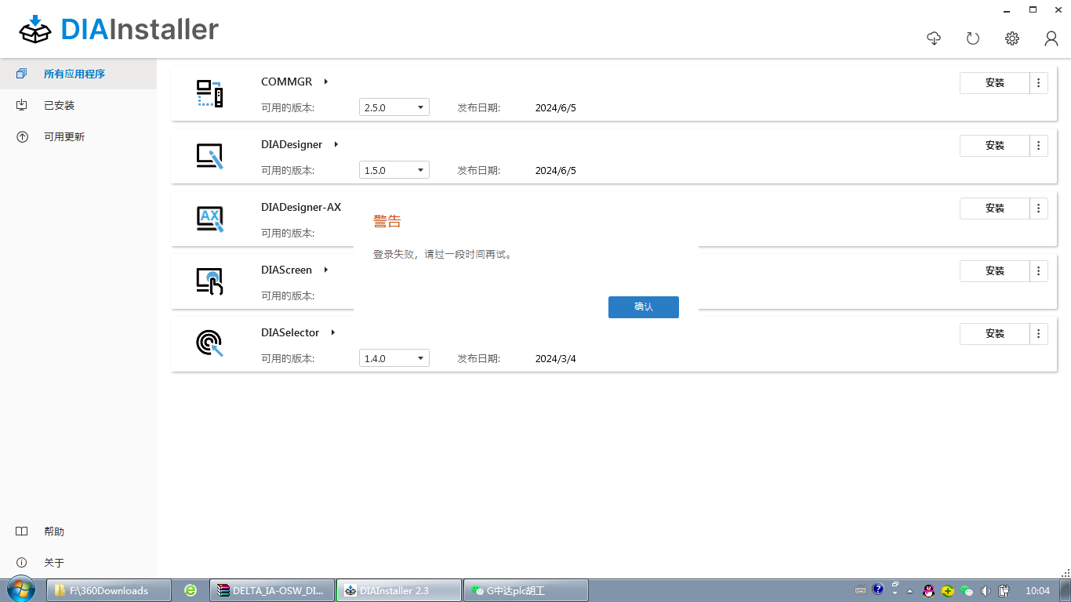The width and height of the screenshot is (1071, 602).
Task: Open the user account profile icon
Action: (1051, 38)
